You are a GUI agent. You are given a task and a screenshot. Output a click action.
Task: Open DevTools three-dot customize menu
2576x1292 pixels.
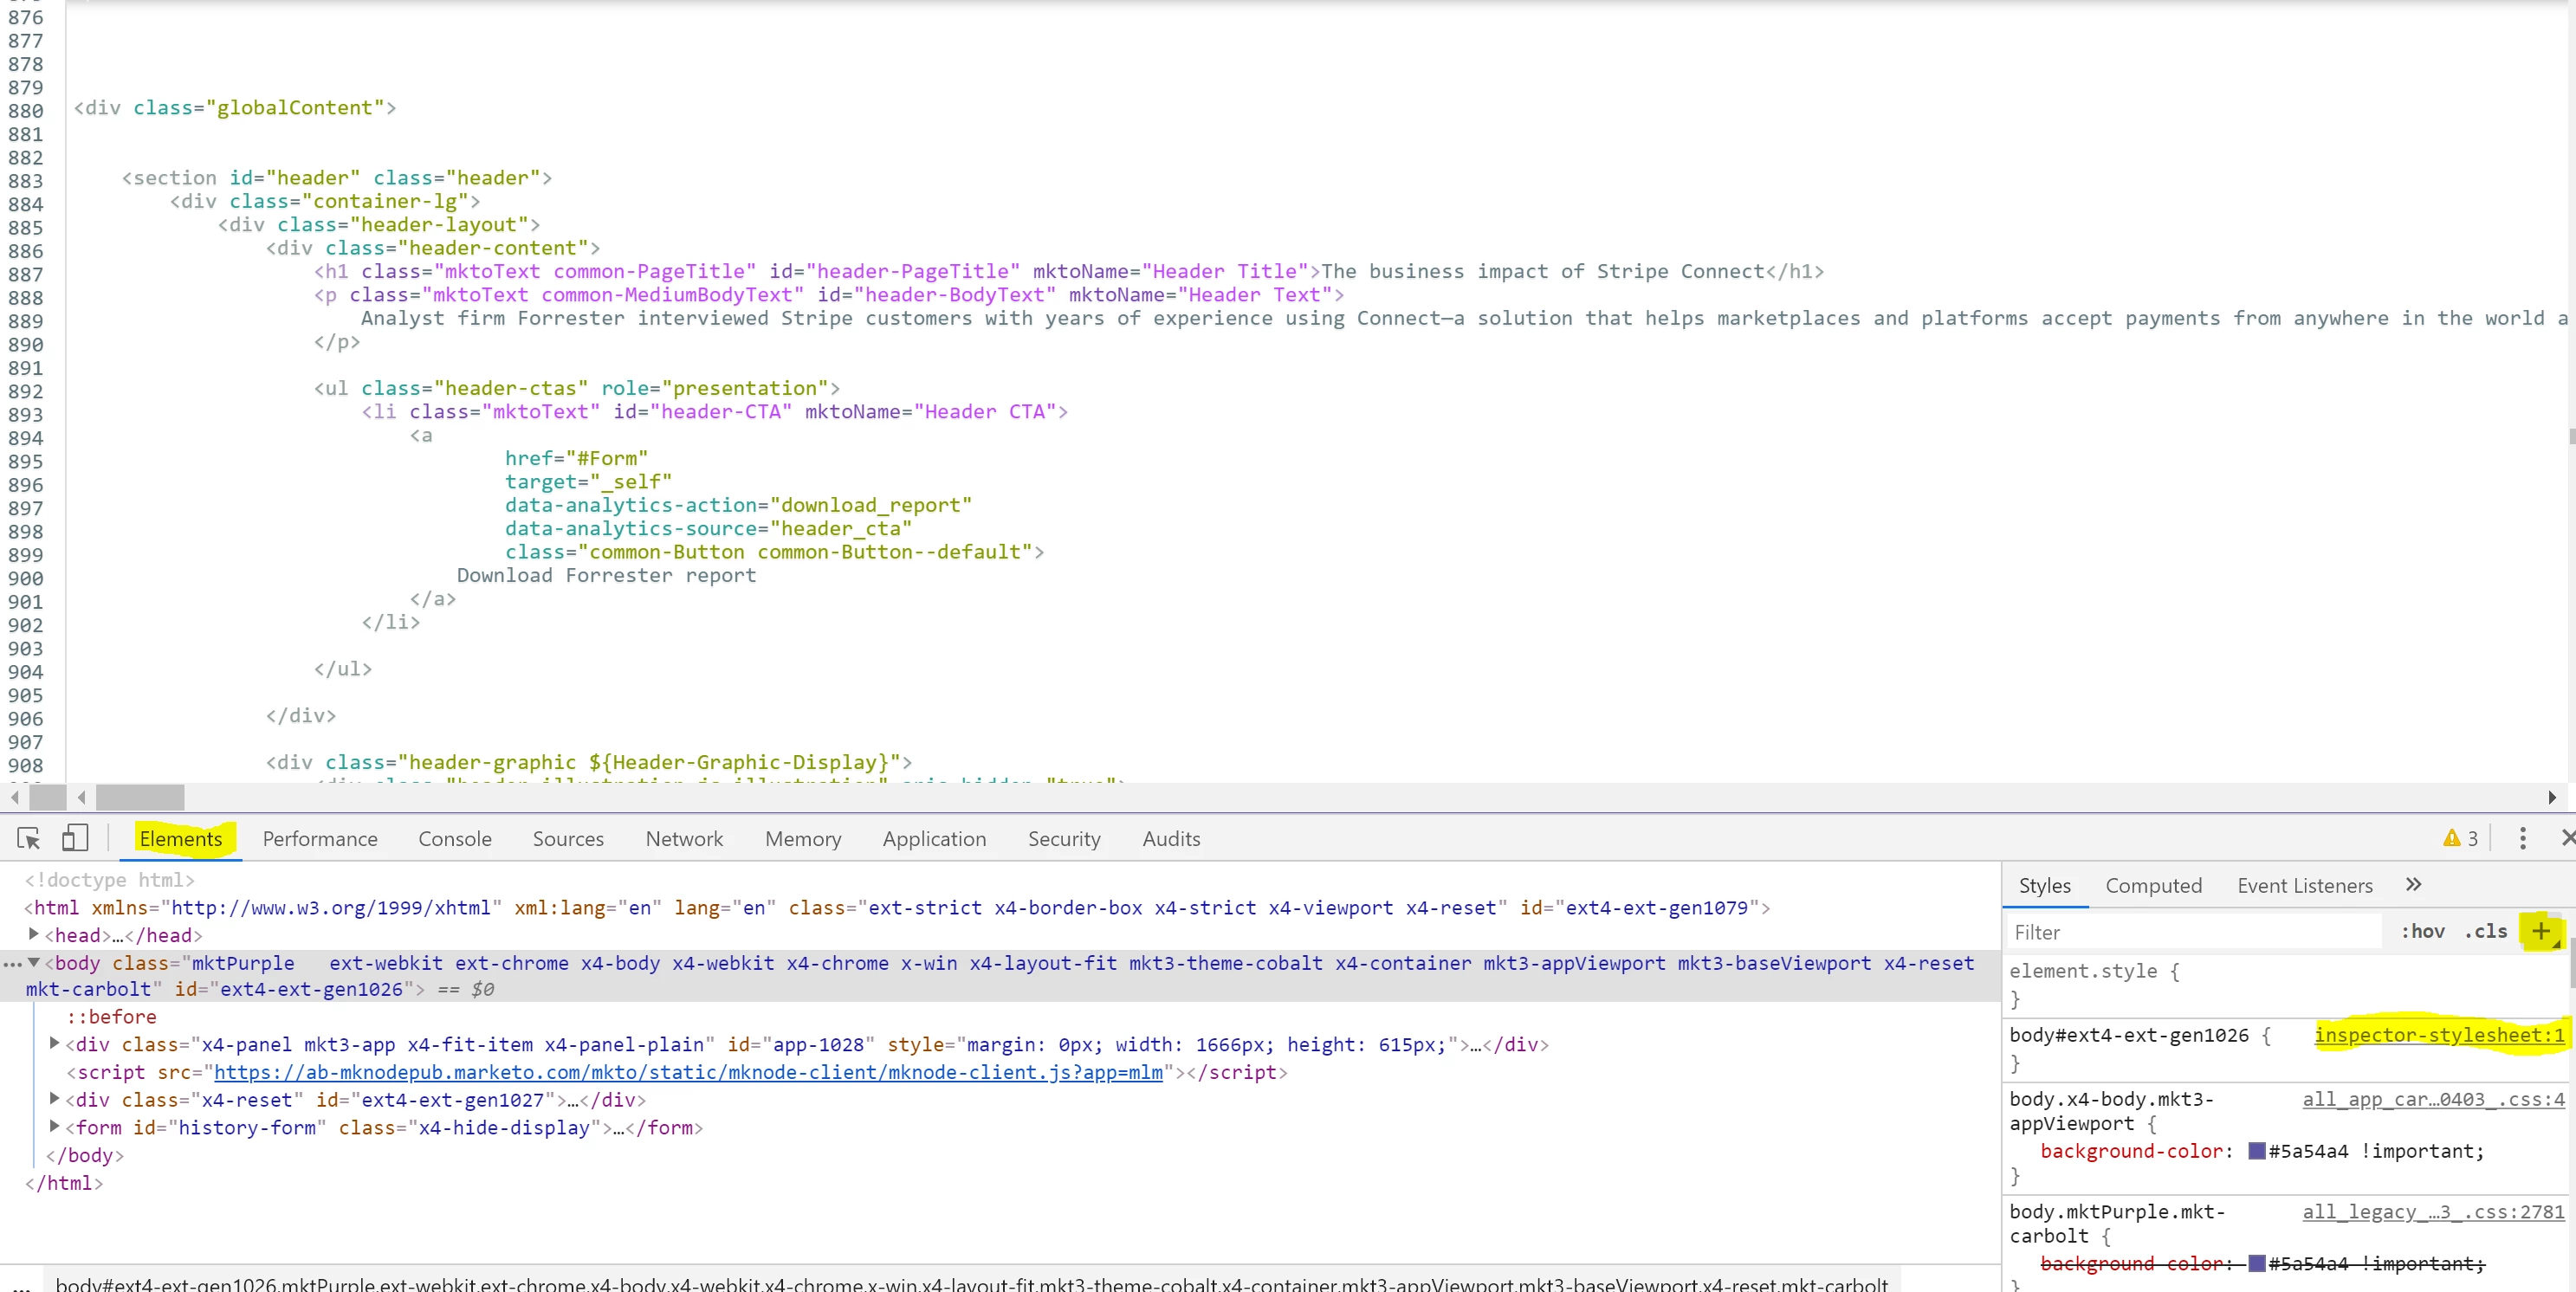2522,838
